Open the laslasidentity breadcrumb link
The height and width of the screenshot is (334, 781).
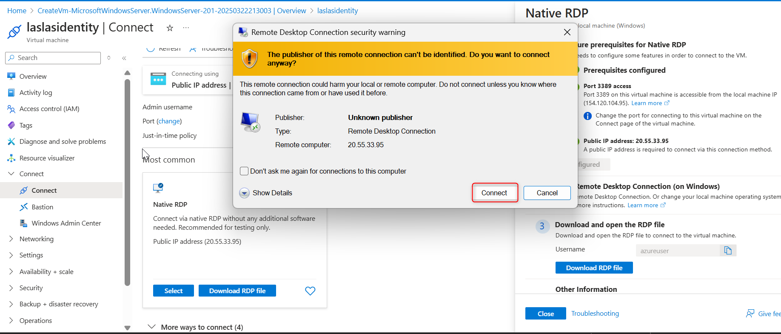337,11
